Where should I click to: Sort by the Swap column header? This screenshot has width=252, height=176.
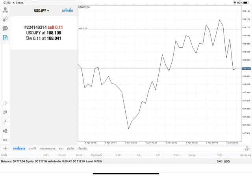coord(192,155)
